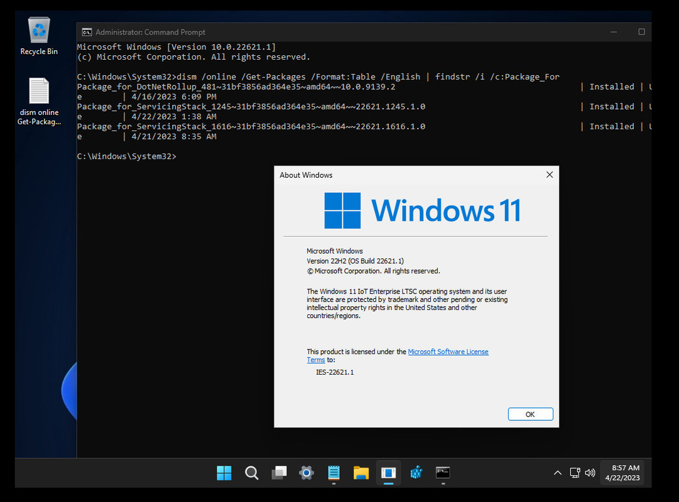The width and height of the screenshot is (679, 502).
Task: Open Task View on the taskbar
Action: [x=279, y=473]
